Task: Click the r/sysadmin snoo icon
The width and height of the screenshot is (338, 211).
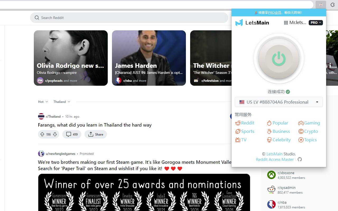Action: [271, 190]
